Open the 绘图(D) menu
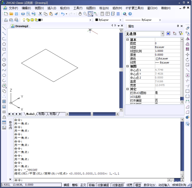192x188 pixels. coord(91,8)
